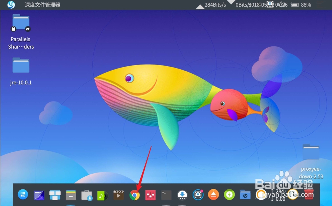This screenshot has height=206, width=332.
Task: Select the proxyee-down-2.53 desktop folder
Action: click(311, 162)
